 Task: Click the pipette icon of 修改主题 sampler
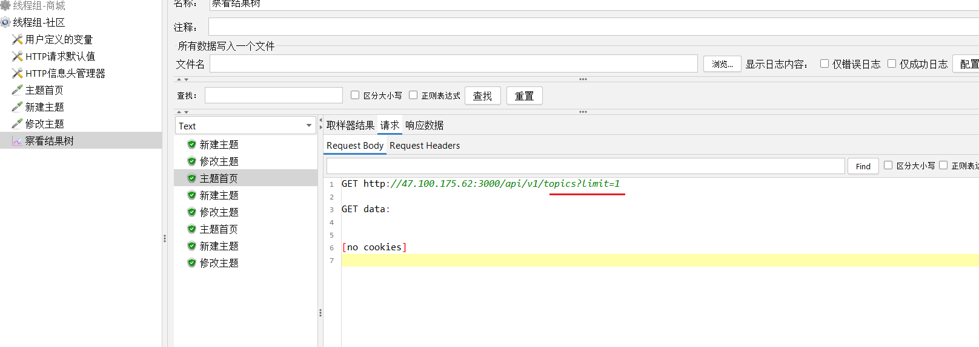click(x=18, y=124)
